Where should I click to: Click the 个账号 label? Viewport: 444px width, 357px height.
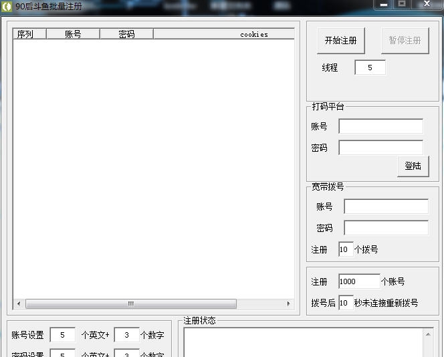coord(393,281)
